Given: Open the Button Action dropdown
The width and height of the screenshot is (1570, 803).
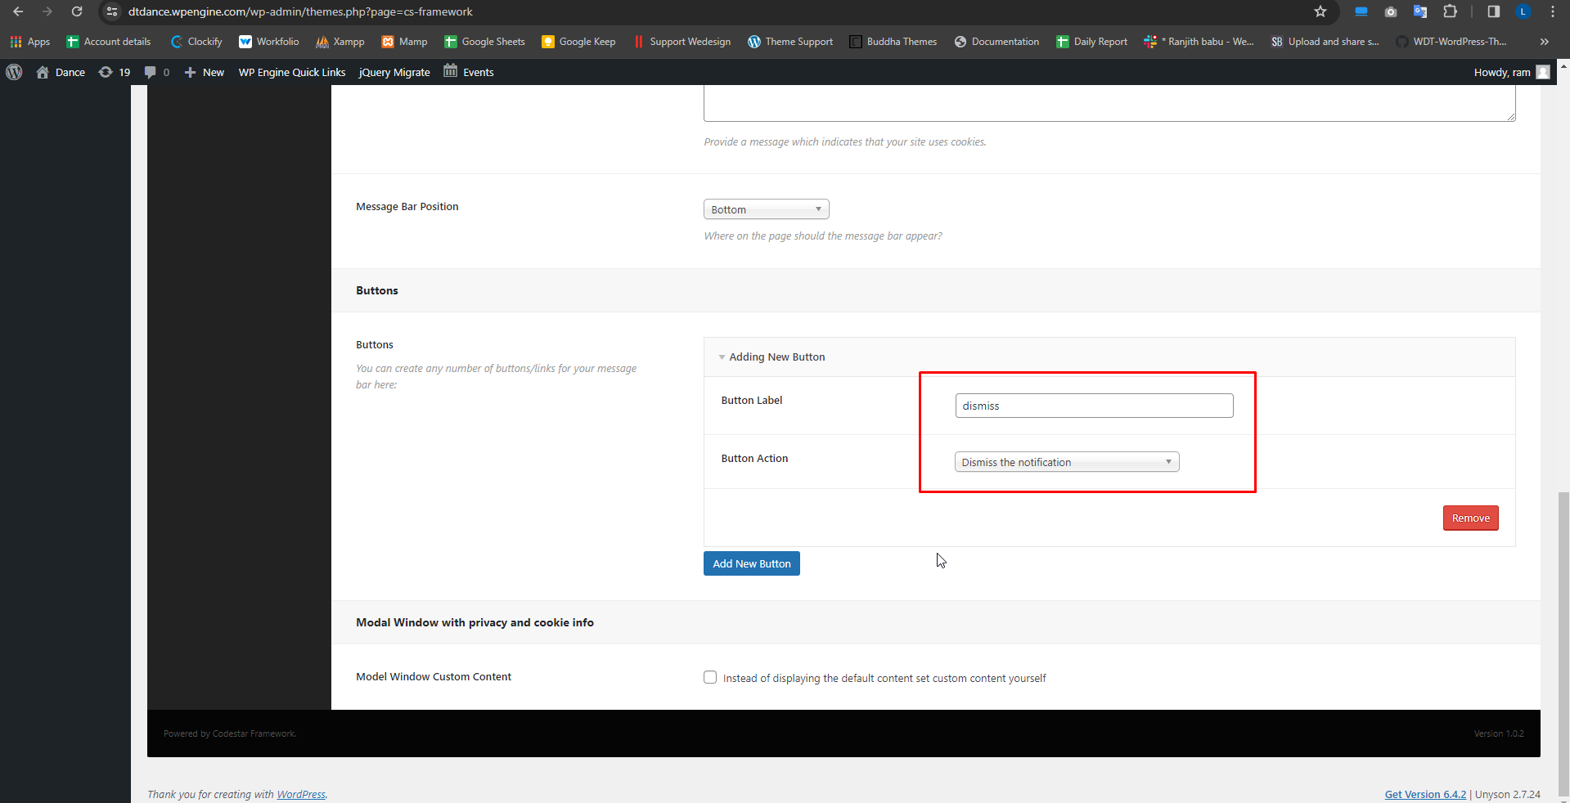Looking at the screenshot, I should 1066,462.
